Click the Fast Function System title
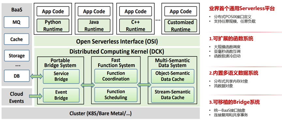This screenshot has height=123, width=282. (x=116, y=63)
